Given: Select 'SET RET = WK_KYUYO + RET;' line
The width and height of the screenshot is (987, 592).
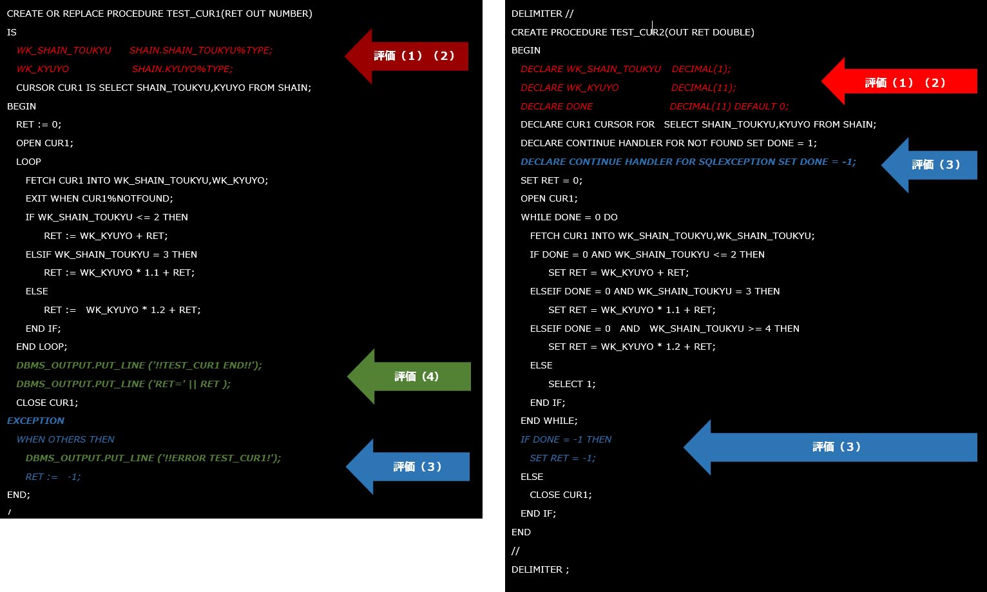Looking at the screenshot, I should [618, 272].
